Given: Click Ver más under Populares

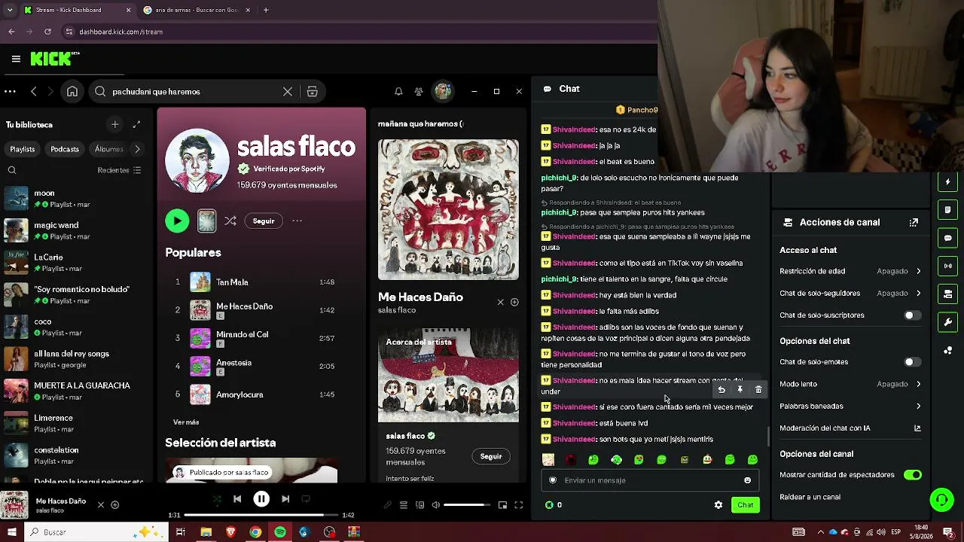Looking at the screenshot, I should (x=186, y=422).
